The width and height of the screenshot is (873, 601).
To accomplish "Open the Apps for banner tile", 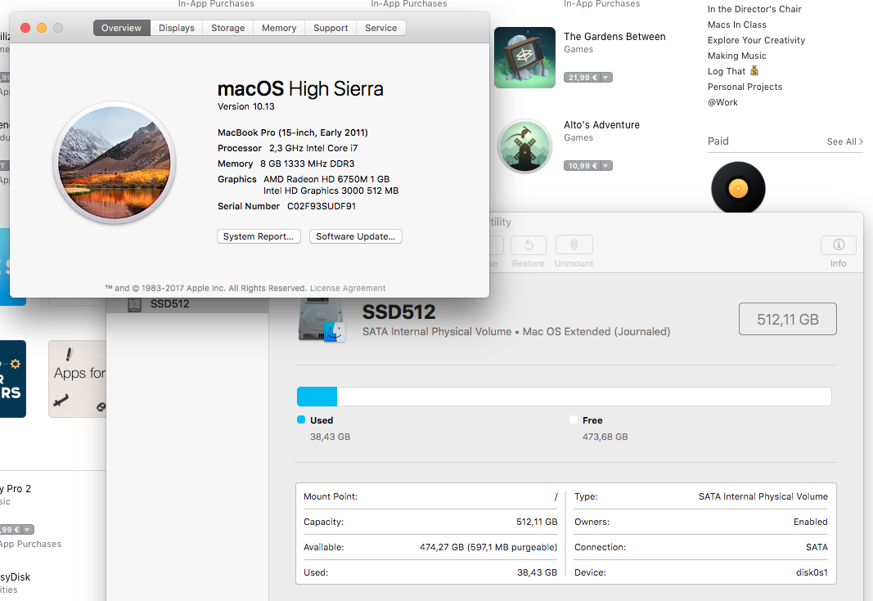I will pos(78,379).
